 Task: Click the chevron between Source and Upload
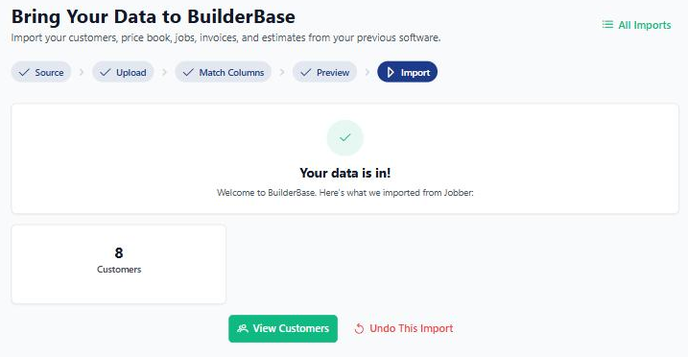tap(82, 72)
